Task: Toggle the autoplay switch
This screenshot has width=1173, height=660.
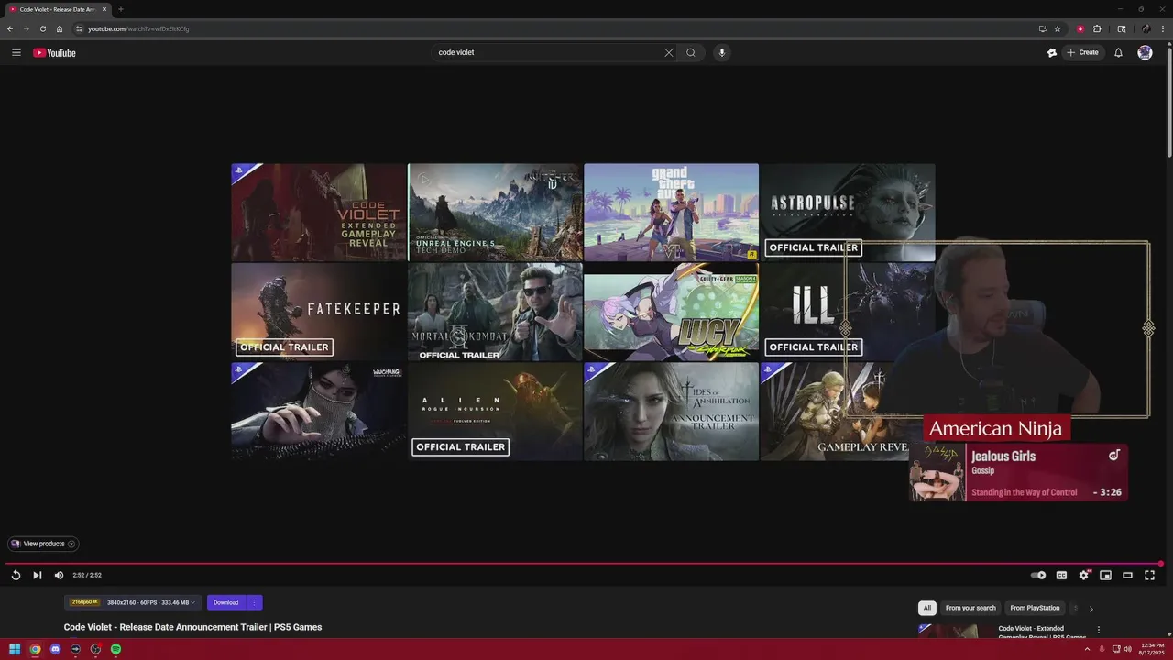Action: (x=1038, y=575)
